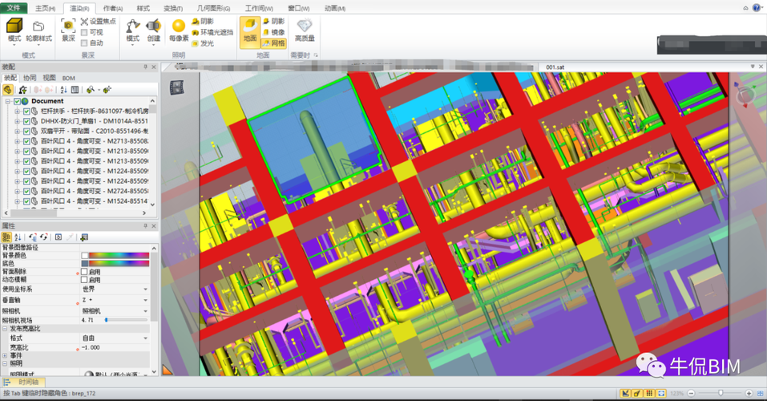
Task: Toggle lighting 阴影 shadows in the 照明 group
Action: (x=203, y=21)
